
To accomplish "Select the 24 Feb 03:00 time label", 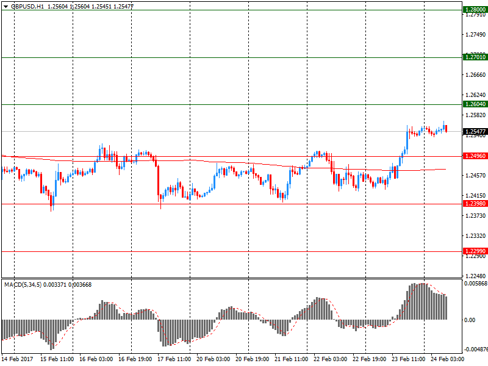I will [x=448, y=359].
